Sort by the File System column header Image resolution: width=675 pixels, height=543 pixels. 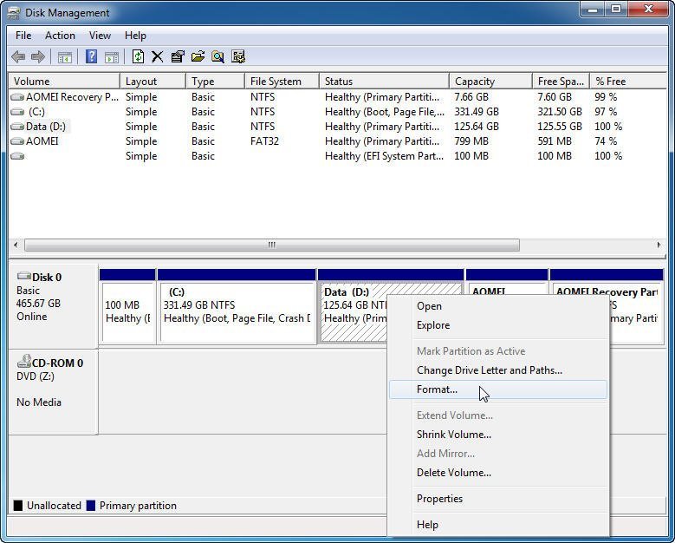pyautogui.click(x=276, y=82)
